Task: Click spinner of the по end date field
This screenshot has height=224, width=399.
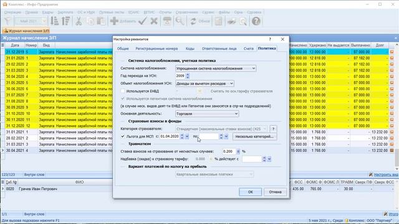Action: pos(221,136)
